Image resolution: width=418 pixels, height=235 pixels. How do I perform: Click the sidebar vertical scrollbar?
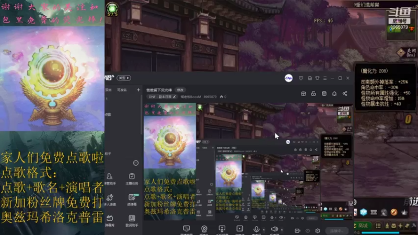tap(142, 114)
